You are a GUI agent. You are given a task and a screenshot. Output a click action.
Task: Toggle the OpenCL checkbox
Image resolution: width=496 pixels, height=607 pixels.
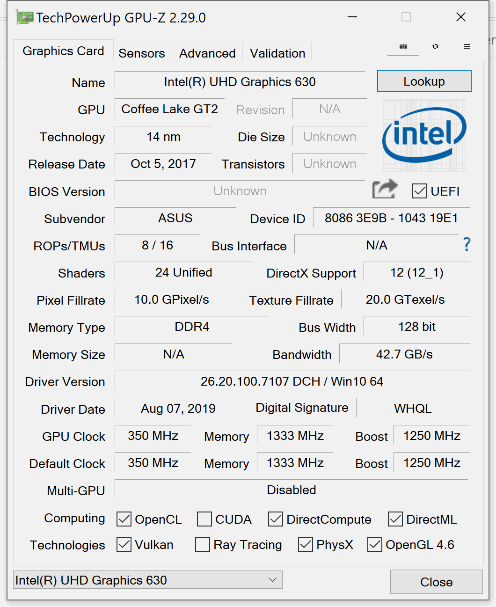(x=124, y=519)
